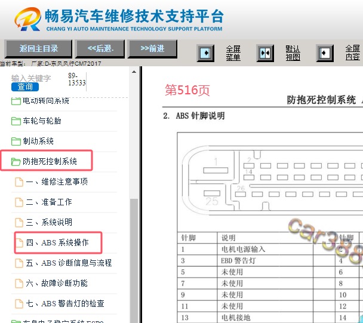Click pin 25 in connector diagram
The image size is (363, 323).
pos(212,193)
